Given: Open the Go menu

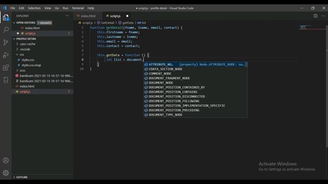Looking at the screenshot, I should pos(57,8).
